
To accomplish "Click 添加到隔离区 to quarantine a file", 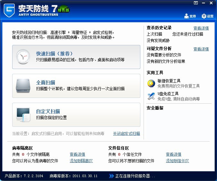I will [x=81, y=161].
